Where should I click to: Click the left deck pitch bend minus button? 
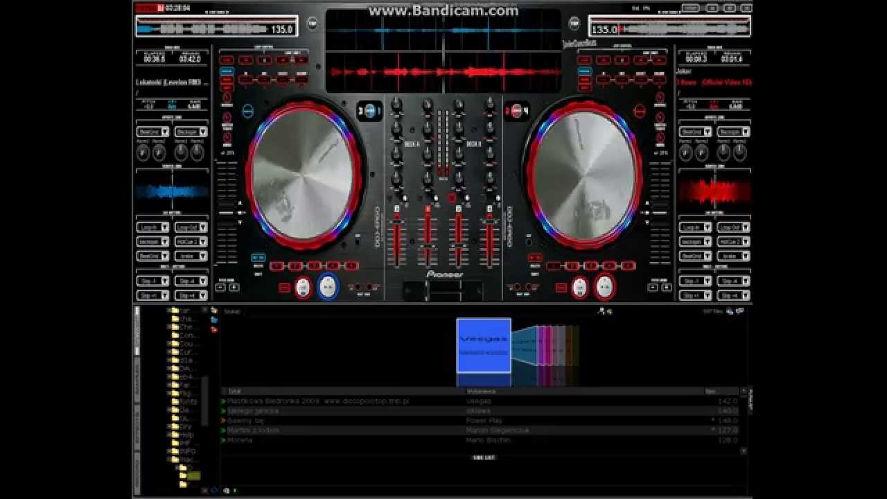point(221,287)
